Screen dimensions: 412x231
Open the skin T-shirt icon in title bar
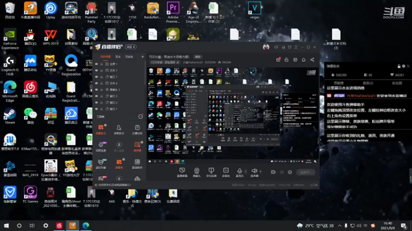(289, 47)
